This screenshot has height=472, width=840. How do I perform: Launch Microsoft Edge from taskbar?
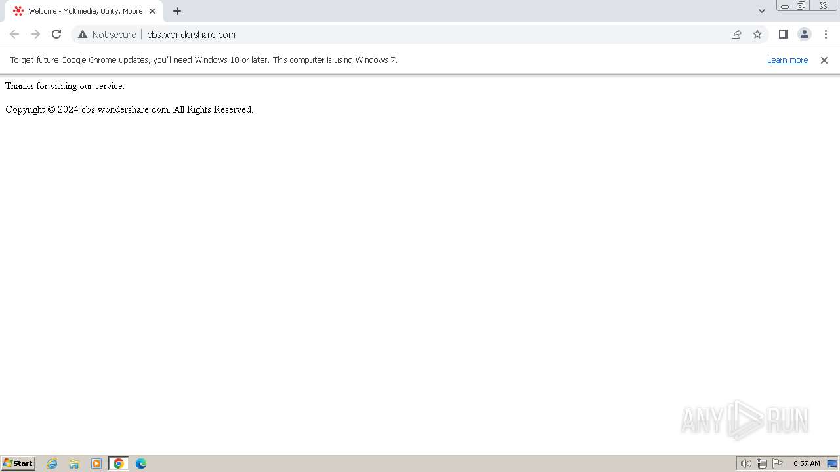[x=141, y=463]
